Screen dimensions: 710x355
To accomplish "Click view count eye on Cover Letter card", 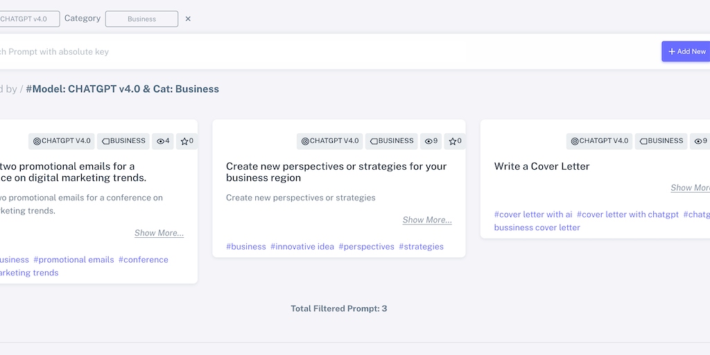I will coord(700,141).
